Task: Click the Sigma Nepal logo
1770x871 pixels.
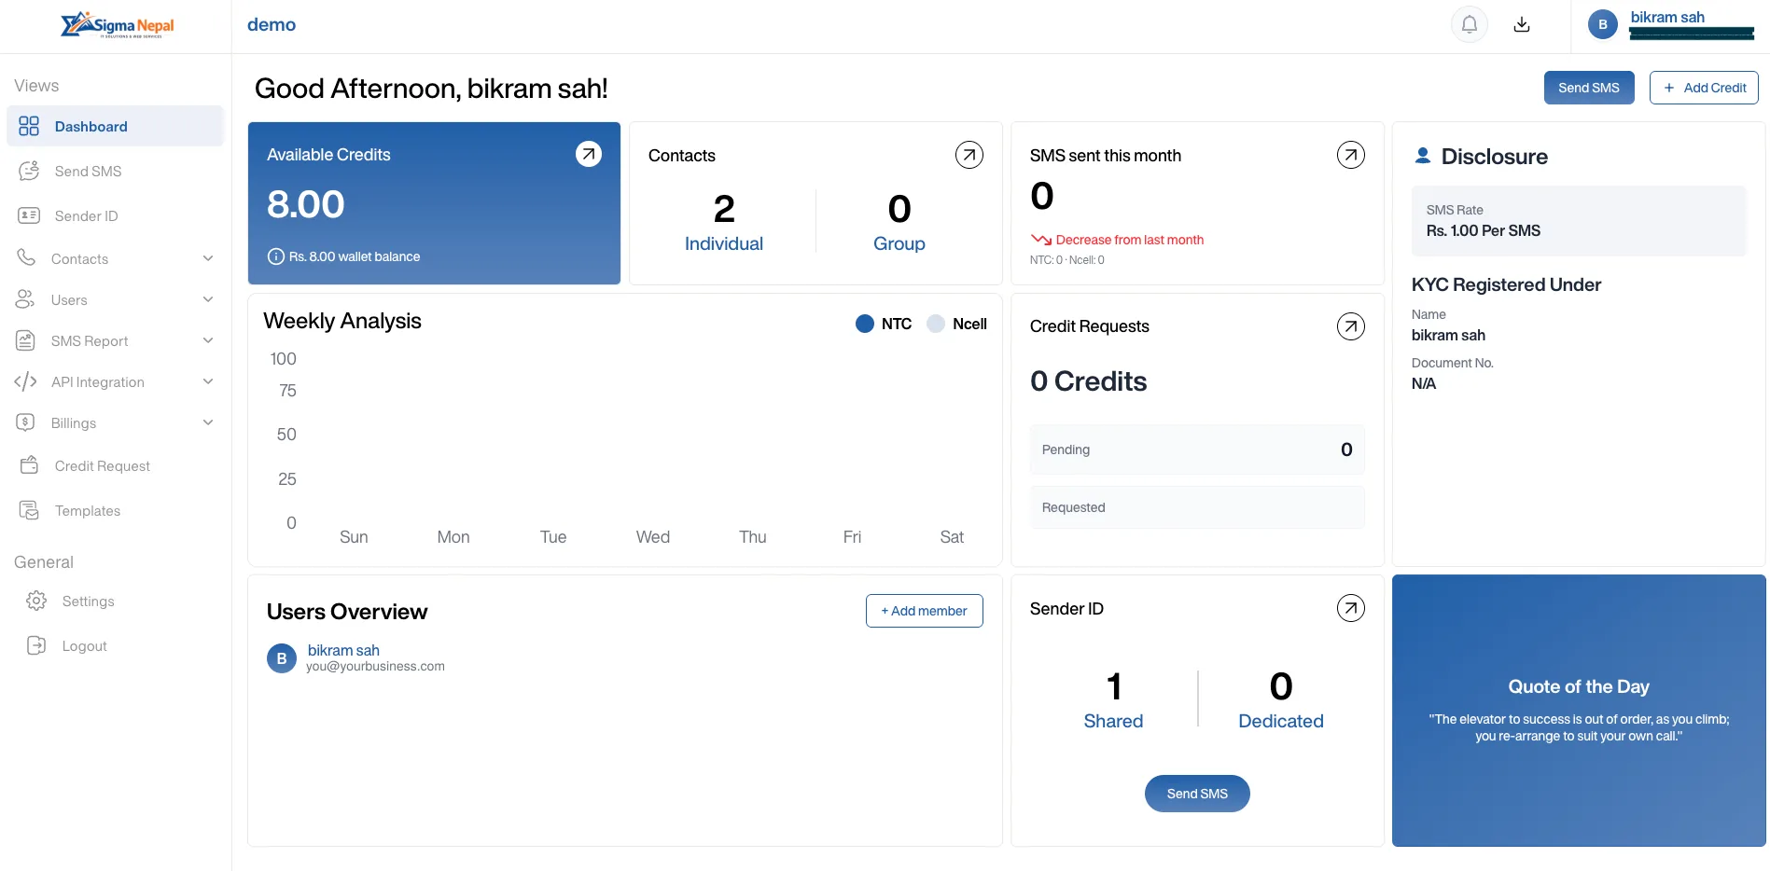Action: point(118,25)
